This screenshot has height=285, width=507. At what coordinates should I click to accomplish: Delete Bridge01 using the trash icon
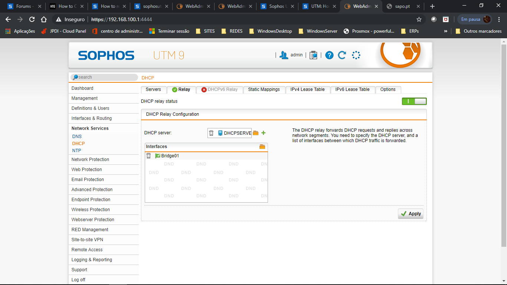click(x=148, y=156)
